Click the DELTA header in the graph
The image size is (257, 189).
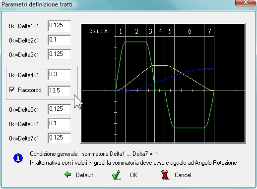point(98,31)
